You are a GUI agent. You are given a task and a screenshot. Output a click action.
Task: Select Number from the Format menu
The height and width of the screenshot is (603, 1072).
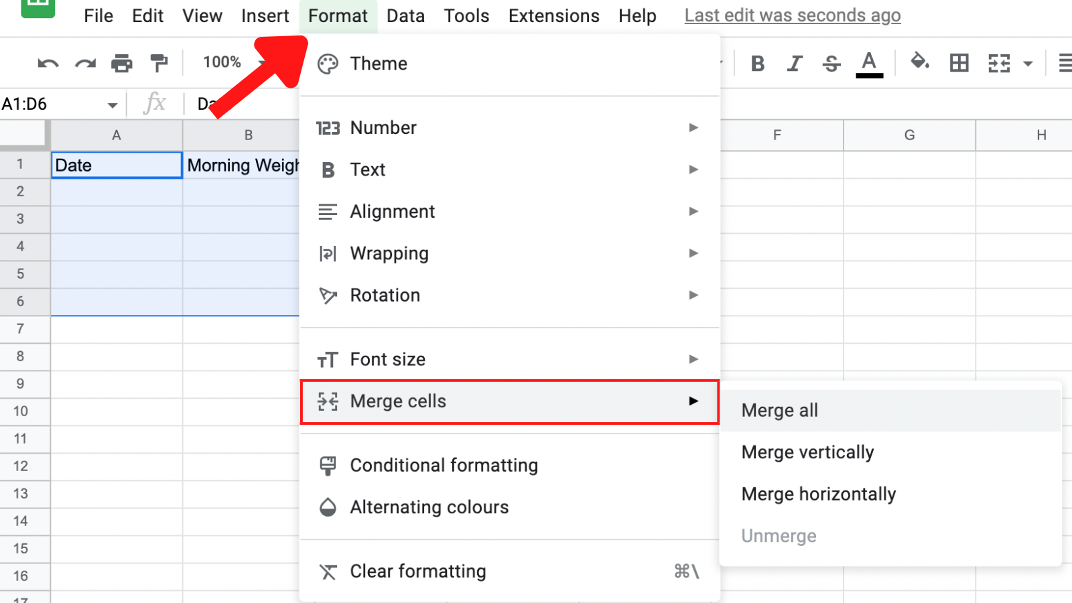click(x=383, y=127)
